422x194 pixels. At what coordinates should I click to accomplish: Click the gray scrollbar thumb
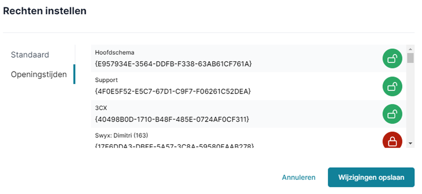pyautogui.click(x=410, y=58)
